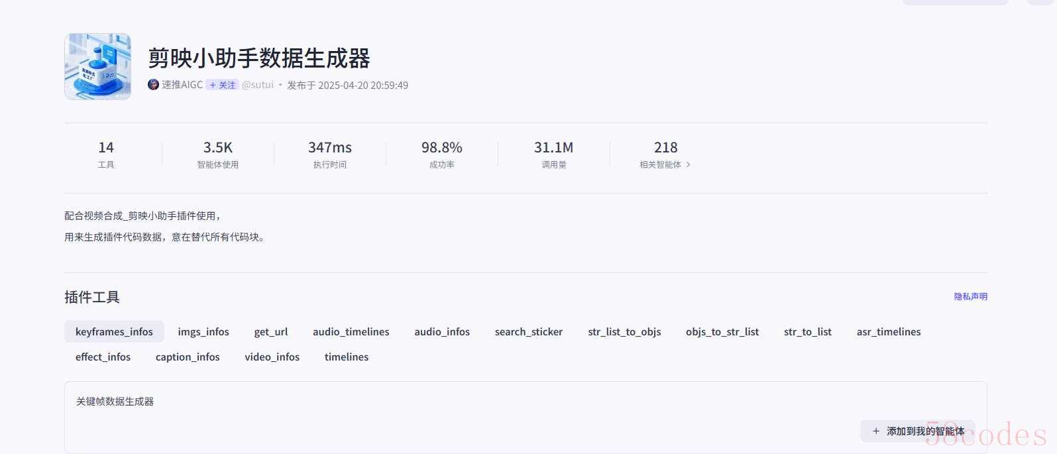The image size is (1057, 454).
Task: Switch to the imgs_infos tab
Action: 203,332
